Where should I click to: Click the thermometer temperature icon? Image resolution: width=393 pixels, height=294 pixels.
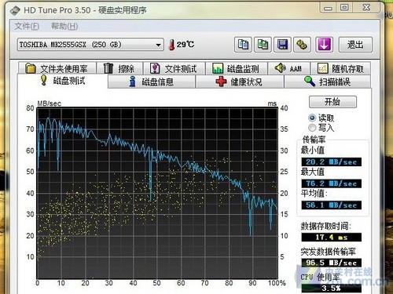tap(171, 45)
